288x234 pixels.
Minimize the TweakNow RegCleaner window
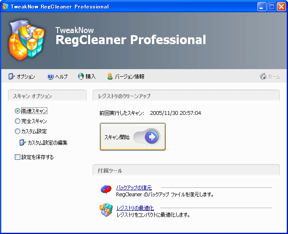pos(262,7)
